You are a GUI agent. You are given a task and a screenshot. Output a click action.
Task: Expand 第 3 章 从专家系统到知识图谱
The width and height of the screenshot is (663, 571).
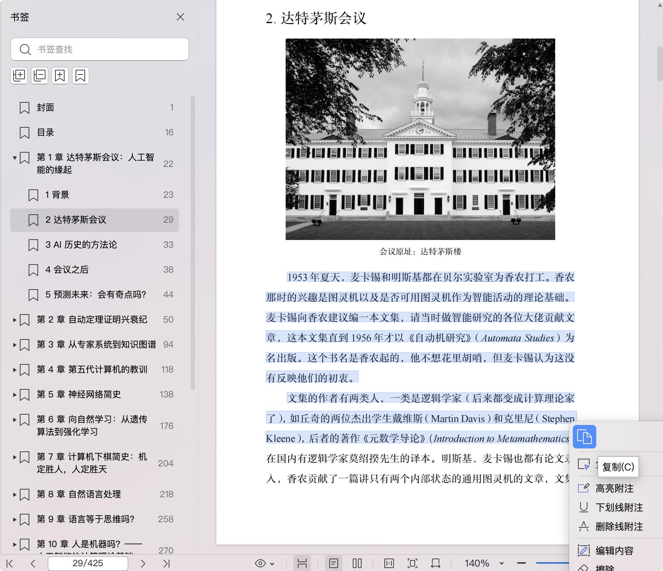[15, 345]
